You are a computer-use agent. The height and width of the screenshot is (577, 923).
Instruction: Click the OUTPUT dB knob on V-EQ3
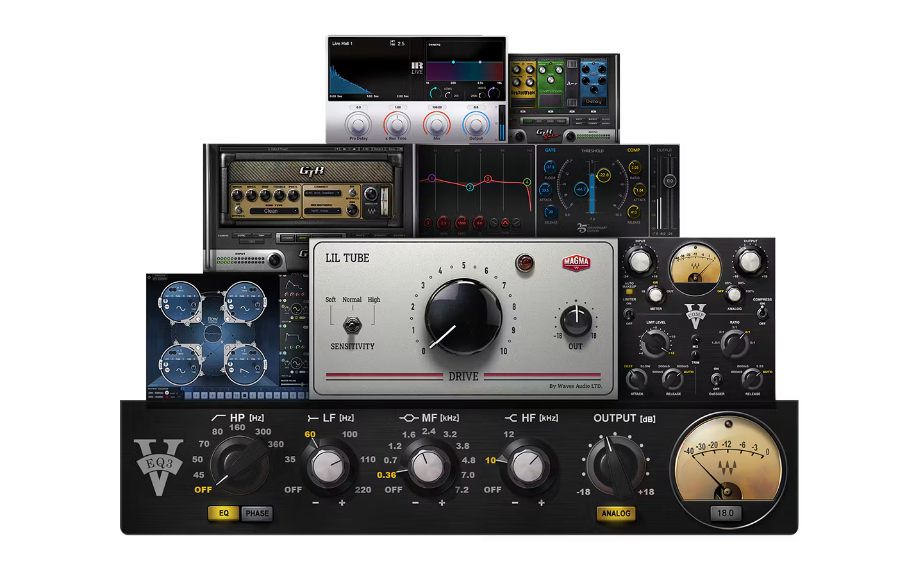[615, 466]
